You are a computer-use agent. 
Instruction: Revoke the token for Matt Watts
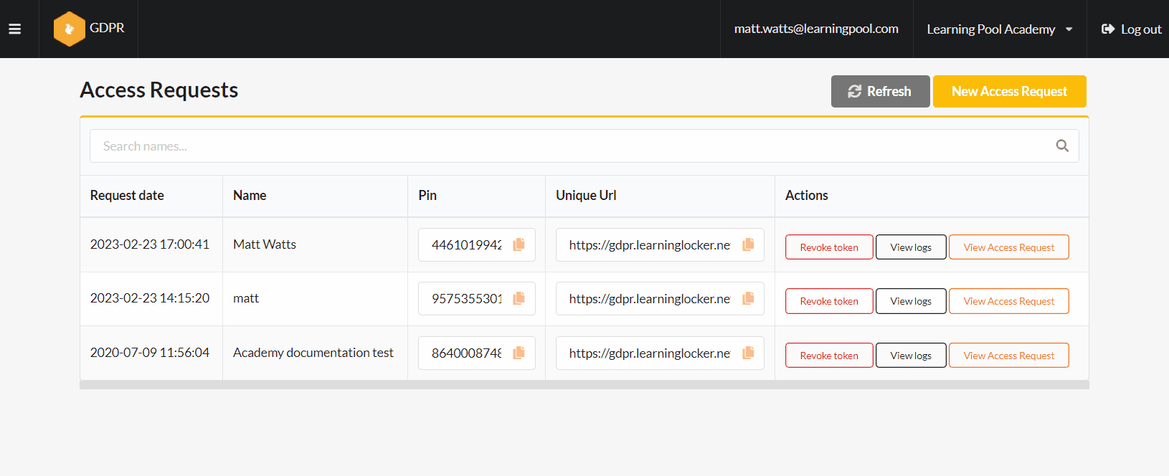point(829,247)
